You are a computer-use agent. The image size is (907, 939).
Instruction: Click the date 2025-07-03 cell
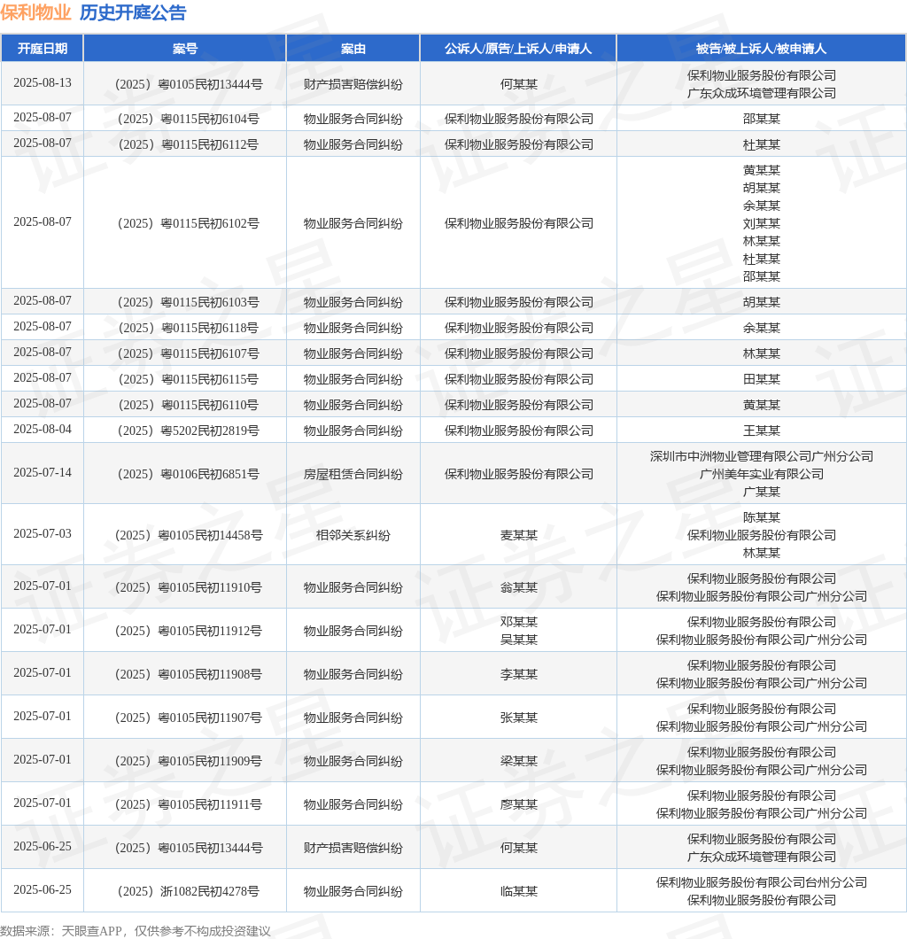43,533
